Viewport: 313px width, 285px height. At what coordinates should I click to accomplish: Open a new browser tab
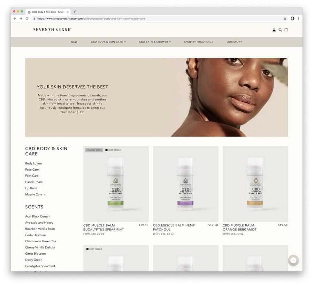(x=75, y=12)
